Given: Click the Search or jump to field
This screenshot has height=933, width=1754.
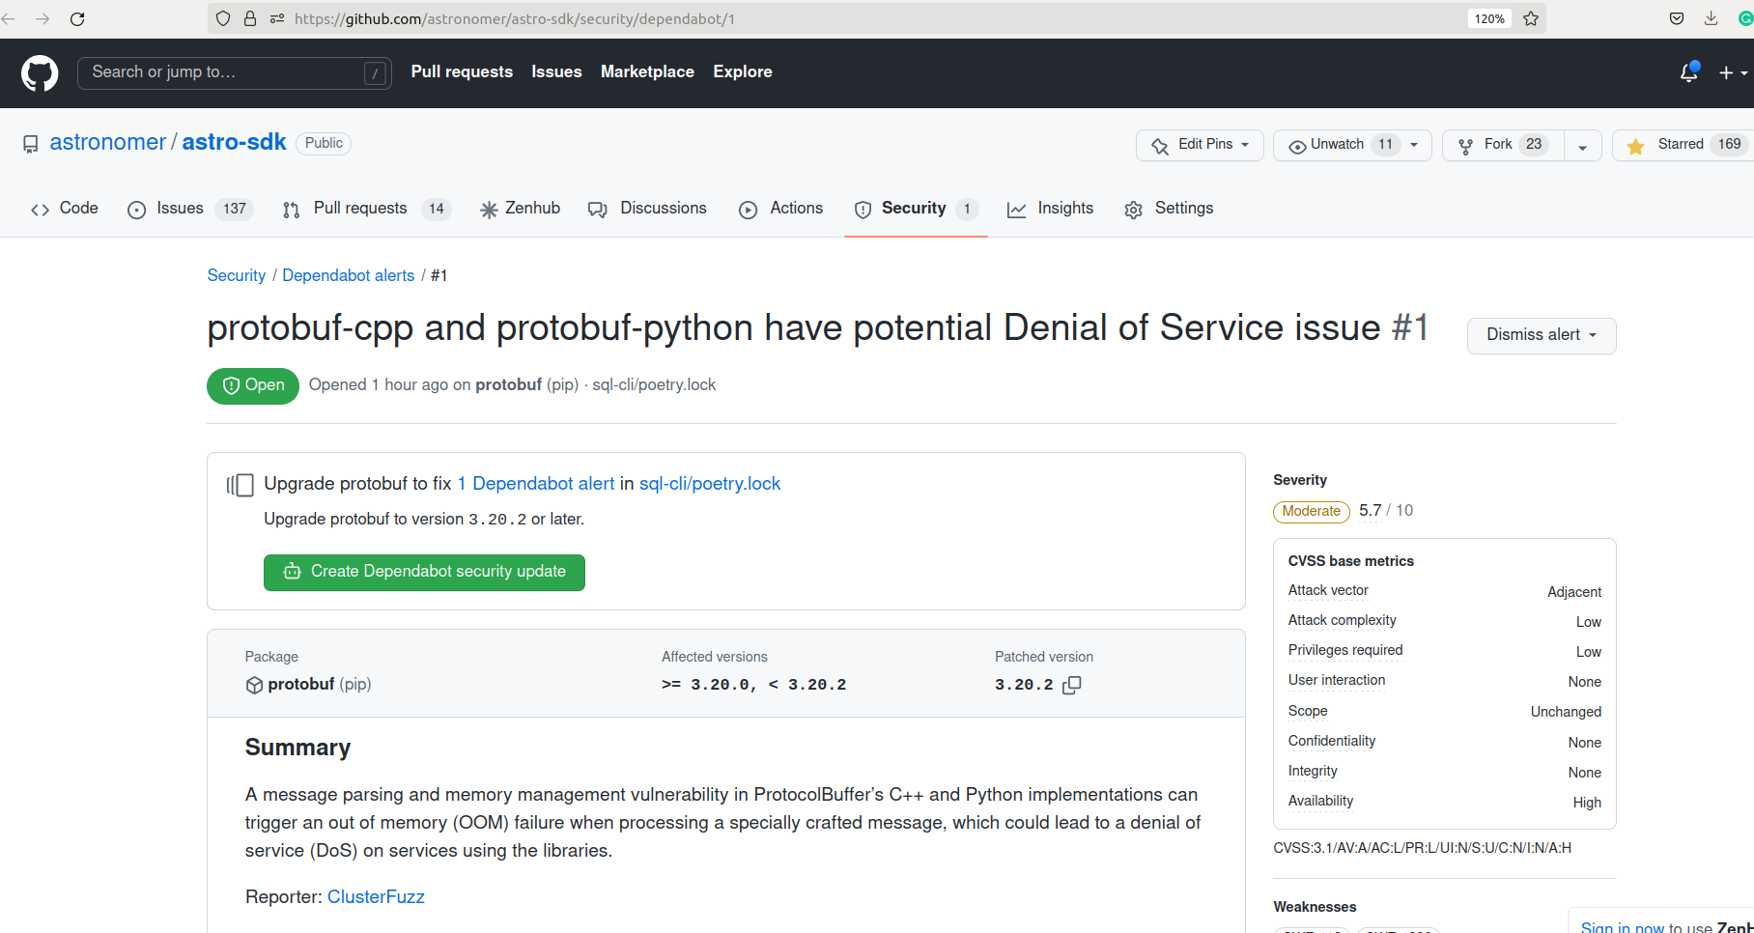Looking at the screenshot, I should tap(235, 72).
